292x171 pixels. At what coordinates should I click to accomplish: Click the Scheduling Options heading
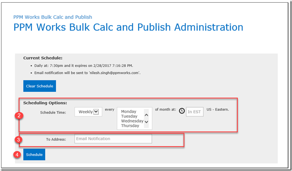pyautogui.click(x=45, y=103)
